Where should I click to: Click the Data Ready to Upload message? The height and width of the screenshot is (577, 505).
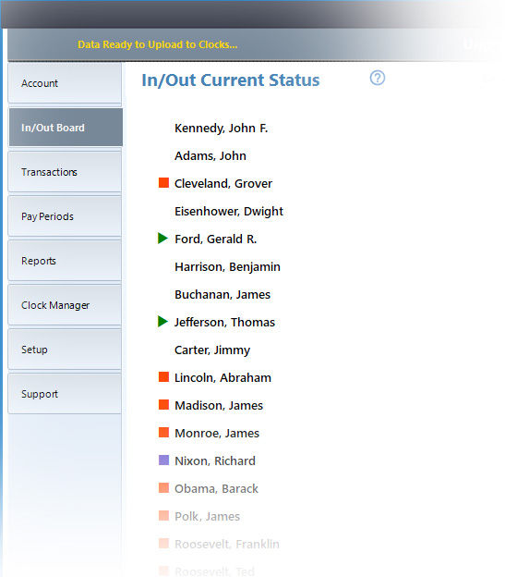(x=158, y=44)
